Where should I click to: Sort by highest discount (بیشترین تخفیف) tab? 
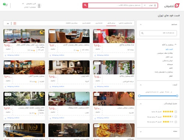72,23
